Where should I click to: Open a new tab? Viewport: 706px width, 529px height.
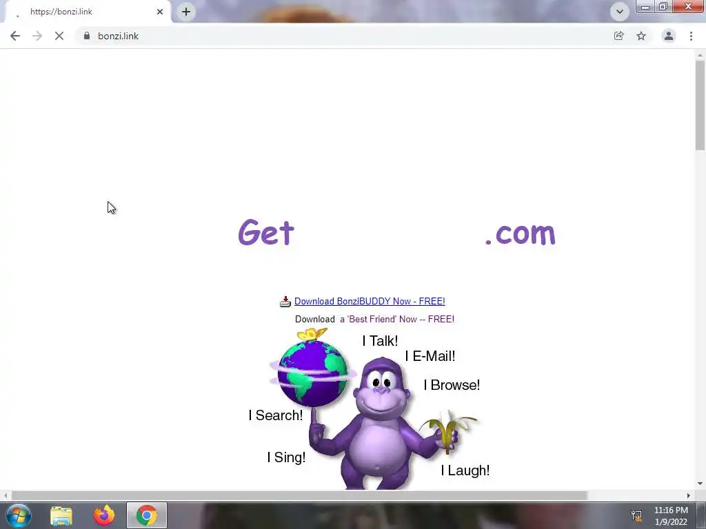(186, 12)
